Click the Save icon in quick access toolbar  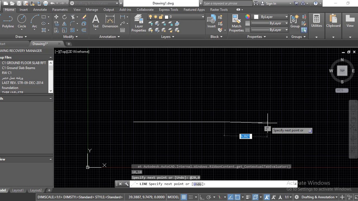pos(19,3)
